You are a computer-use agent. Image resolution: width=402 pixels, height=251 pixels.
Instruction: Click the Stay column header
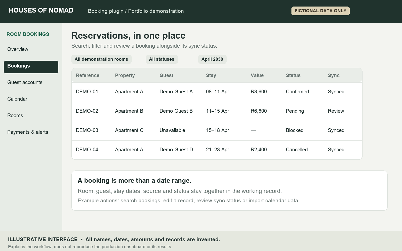(x=211, y=75)
